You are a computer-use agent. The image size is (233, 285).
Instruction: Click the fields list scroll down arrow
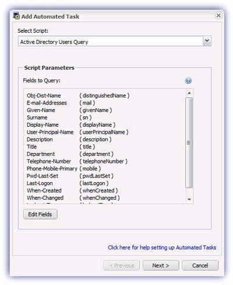[x=189, y=199]
